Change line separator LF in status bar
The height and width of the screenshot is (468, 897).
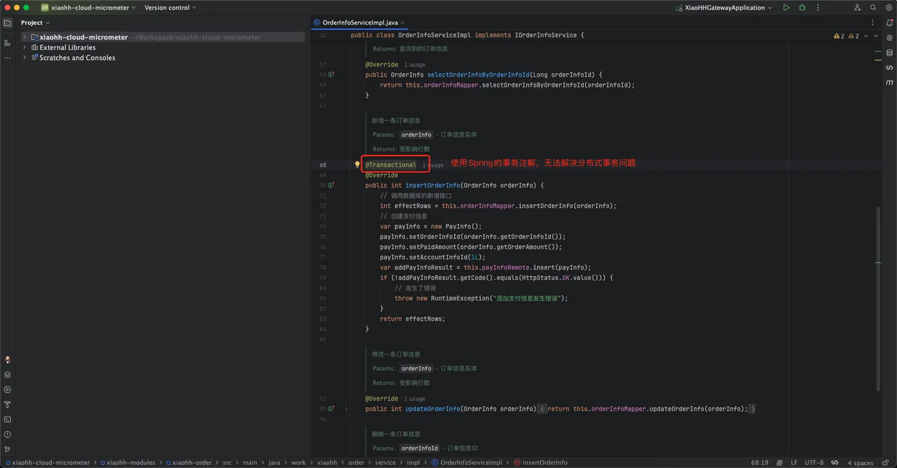(x=794, y=462)
